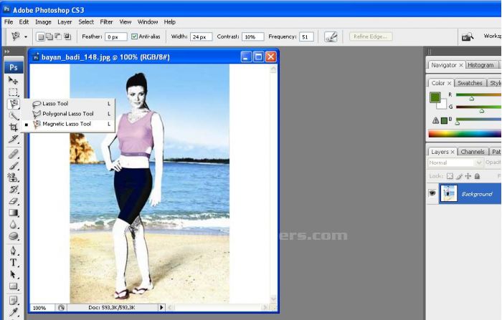Click the green foreground color swatch
This screenshot has width=502, height=320.
coord(435,97)
